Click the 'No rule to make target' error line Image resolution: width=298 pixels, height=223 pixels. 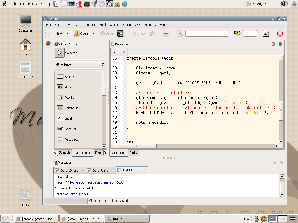point(90,182)
